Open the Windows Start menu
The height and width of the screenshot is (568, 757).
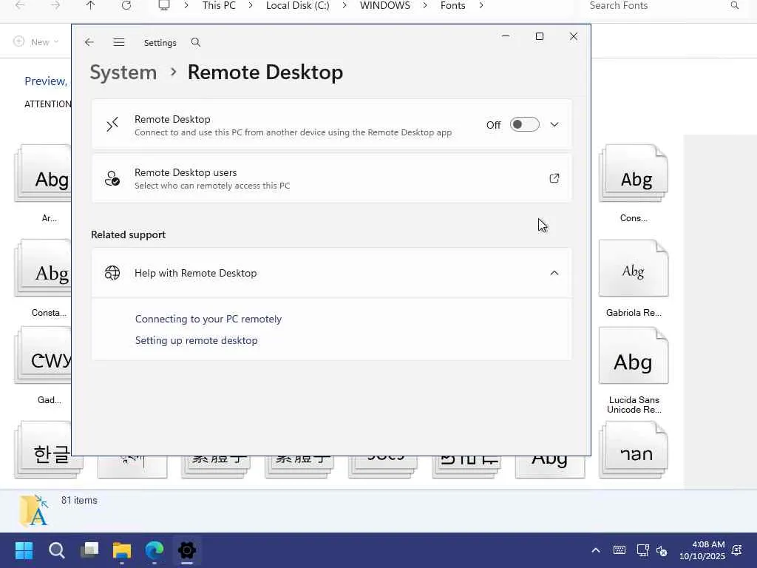coord(24,550)
